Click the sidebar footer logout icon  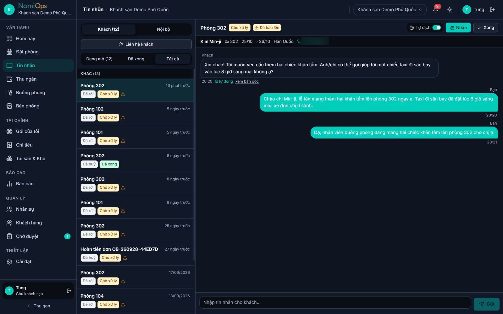coord(69,291)
